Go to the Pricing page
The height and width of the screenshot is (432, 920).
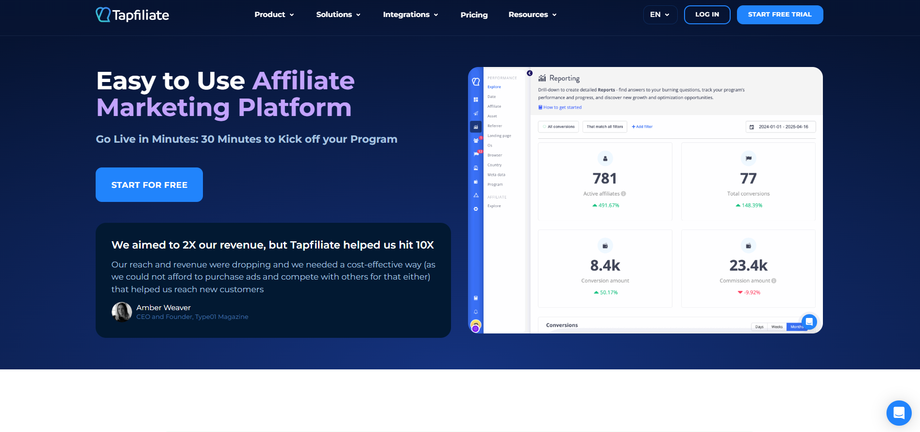pos(474,15)
